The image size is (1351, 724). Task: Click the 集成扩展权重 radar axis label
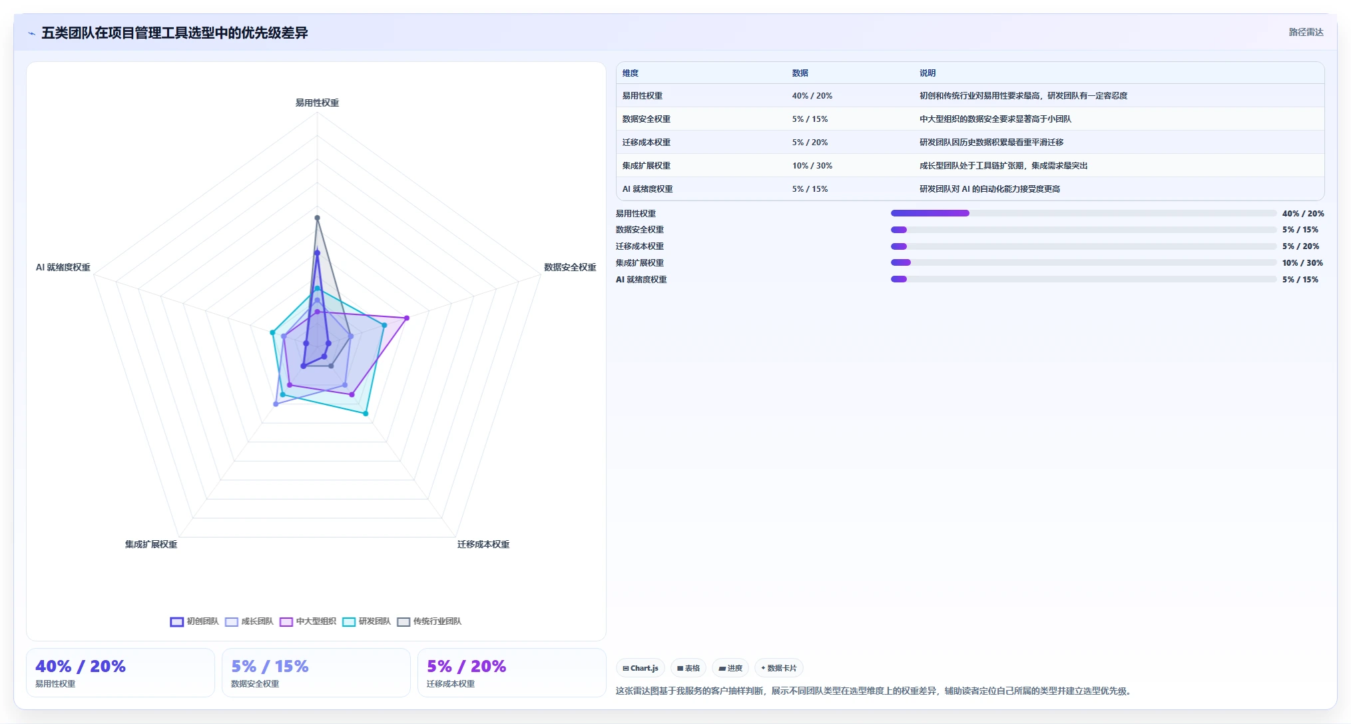pyautogui.click(x=151, y=544)
